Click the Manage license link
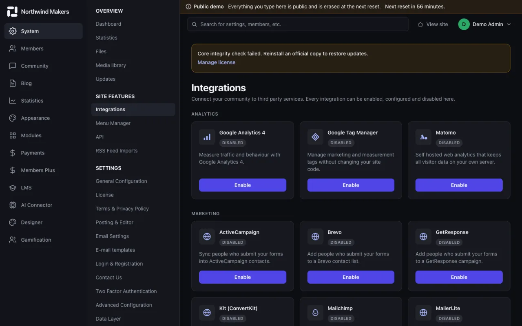Viewport: 522px width, 326px height. point(217,62)
